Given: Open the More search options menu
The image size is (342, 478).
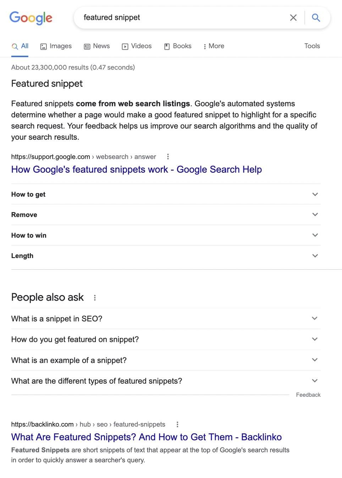Looking at the screenshot, I should coord(214,46).
